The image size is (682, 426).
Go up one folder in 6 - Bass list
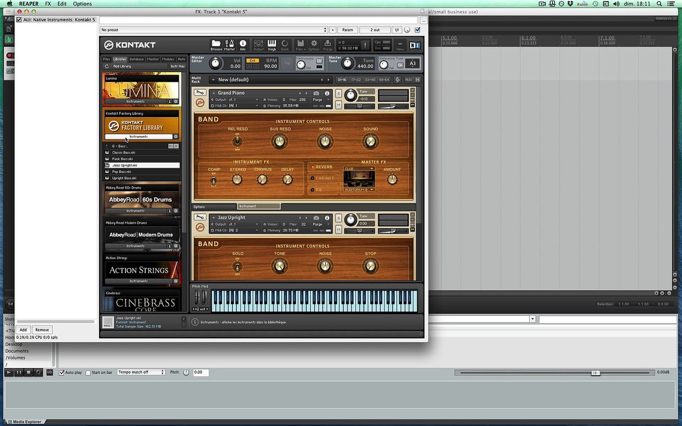[x=107, y=146]
